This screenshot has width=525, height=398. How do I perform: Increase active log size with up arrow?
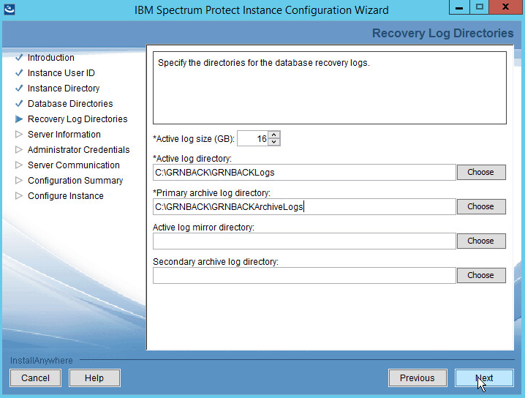point(274,135)
